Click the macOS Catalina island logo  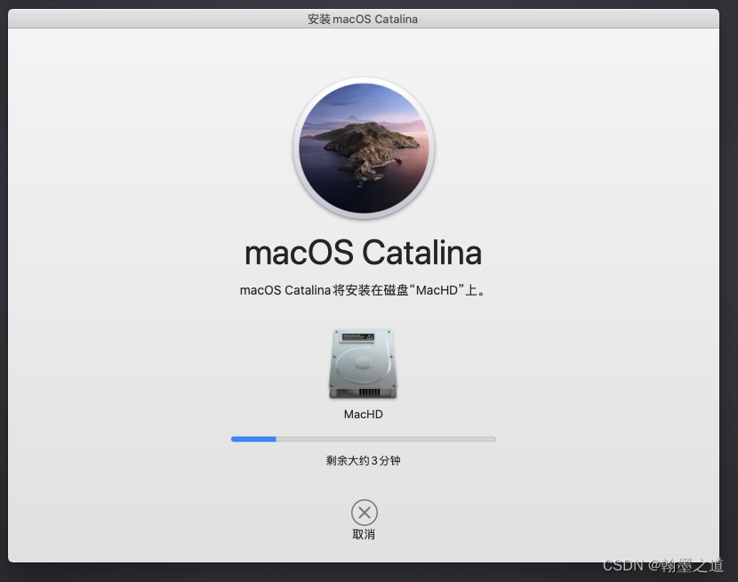pyautogui.click(x=364, y=148)
